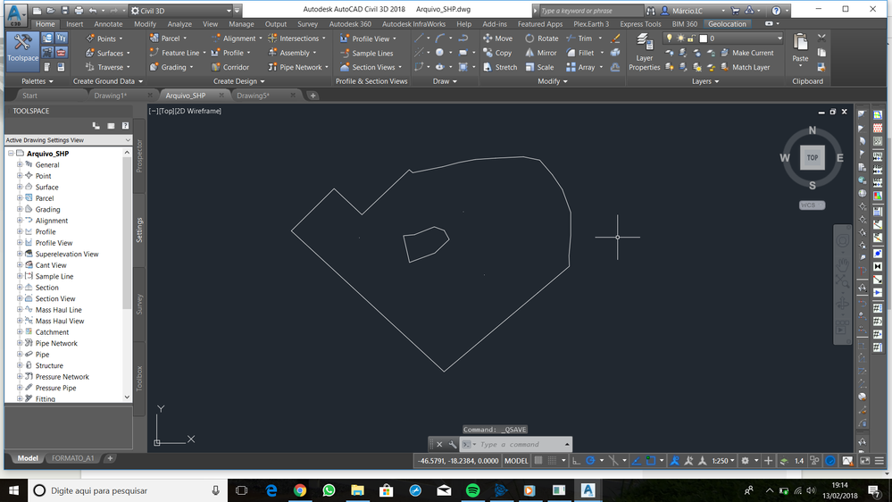Open the Geolocation ribbon tab
Screen dimensions: 892x502
point(727,24)
